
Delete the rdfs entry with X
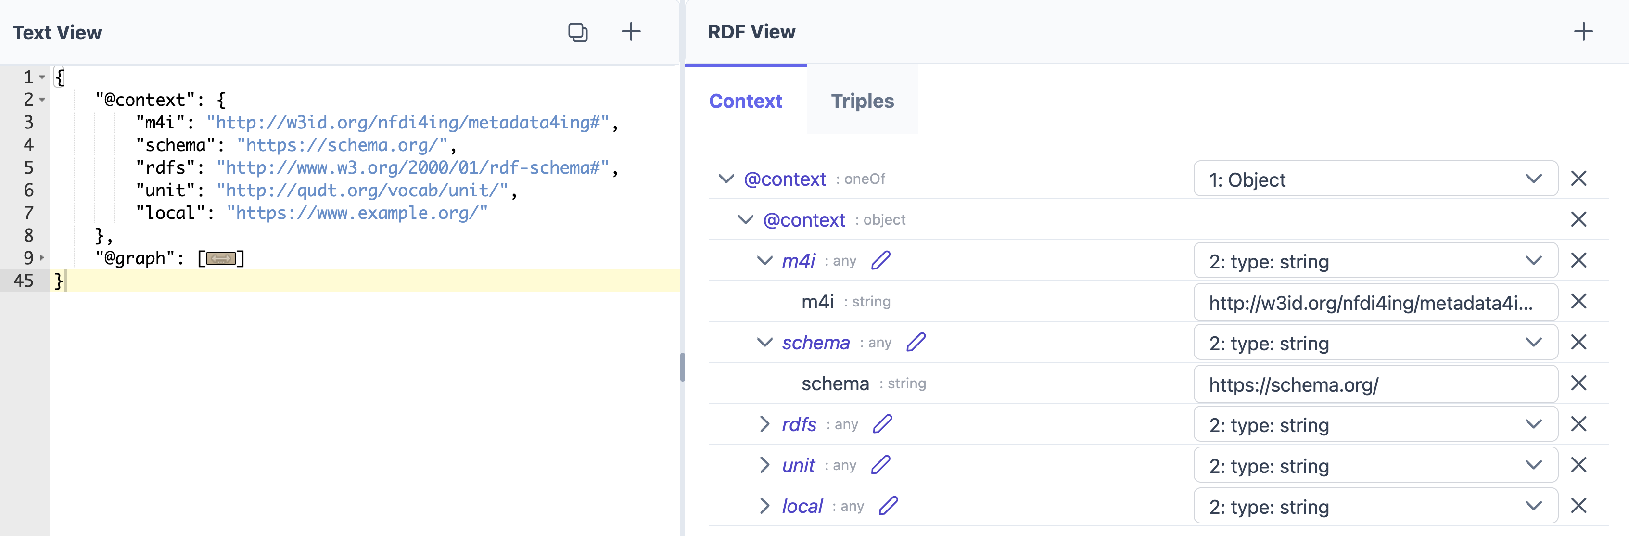[1579, 424]
